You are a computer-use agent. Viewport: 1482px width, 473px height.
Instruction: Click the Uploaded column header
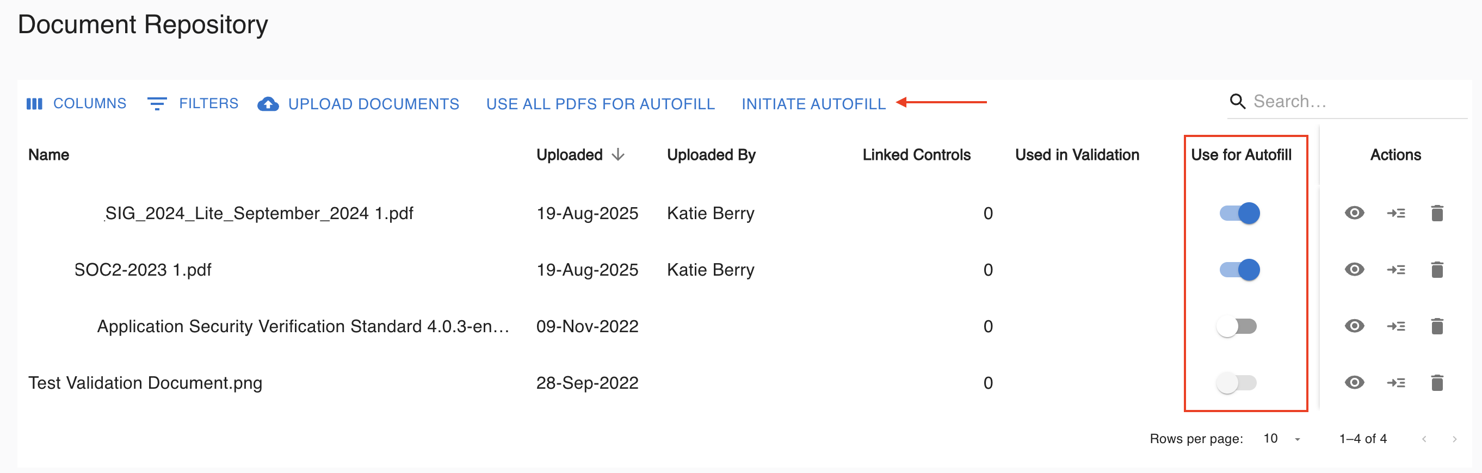click(x=570, y=154)
